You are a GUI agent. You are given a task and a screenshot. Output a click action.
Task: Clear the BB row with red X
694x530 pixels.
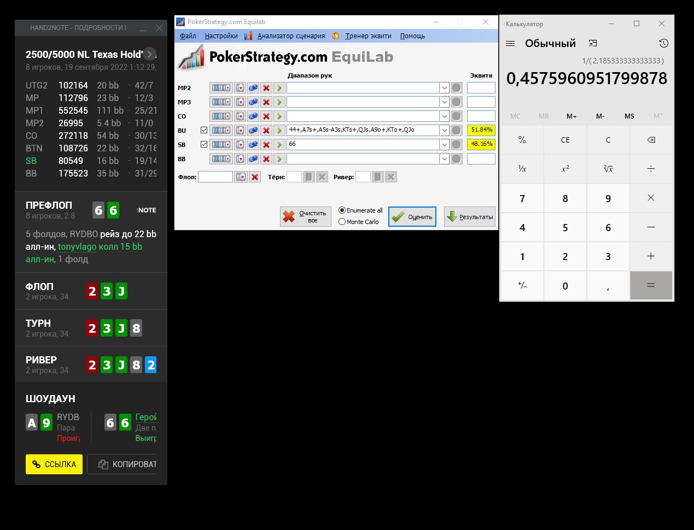pos(266,159)
